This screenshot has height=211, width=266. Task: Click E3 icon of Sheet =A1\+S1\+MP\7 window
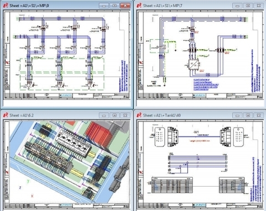tap(139, 6)
